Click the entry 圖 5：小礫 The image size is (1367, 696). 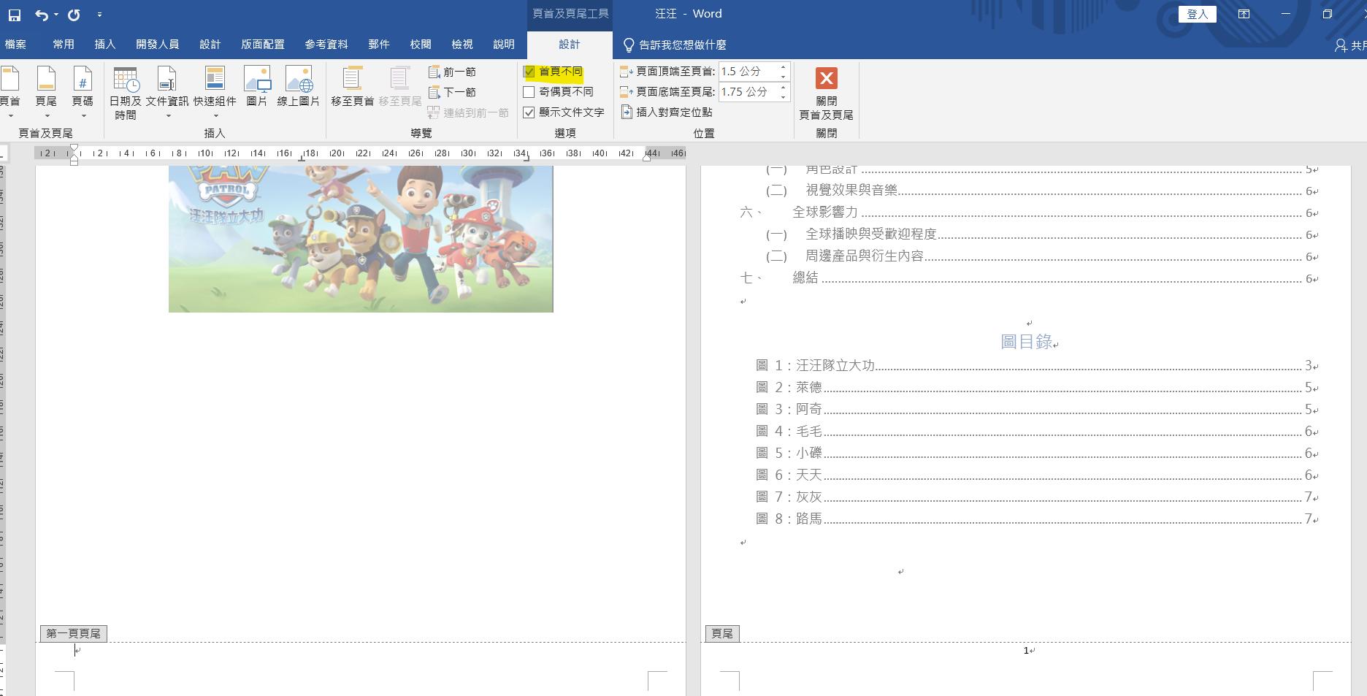1037,453
